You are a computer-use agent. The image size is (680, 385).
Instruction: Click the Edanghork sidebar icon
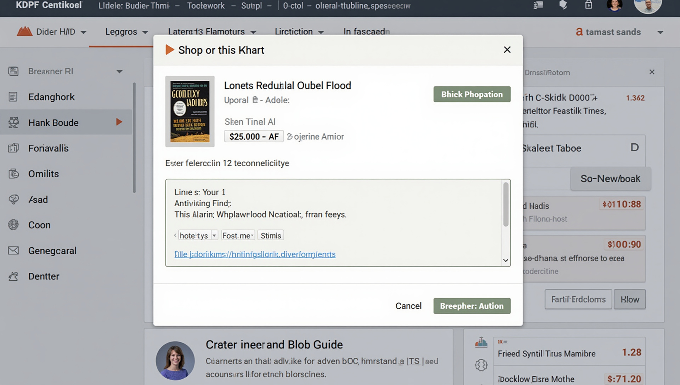click(x=13, y=97)
